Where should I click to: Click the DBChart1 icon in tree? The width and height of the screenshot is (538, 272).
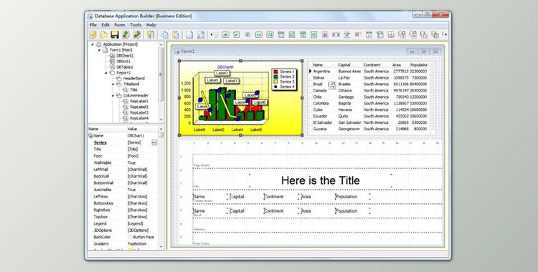(112, 56)
